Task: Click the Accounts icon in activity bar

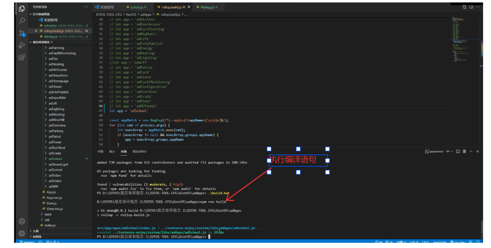Action: [x=22, y=221]
